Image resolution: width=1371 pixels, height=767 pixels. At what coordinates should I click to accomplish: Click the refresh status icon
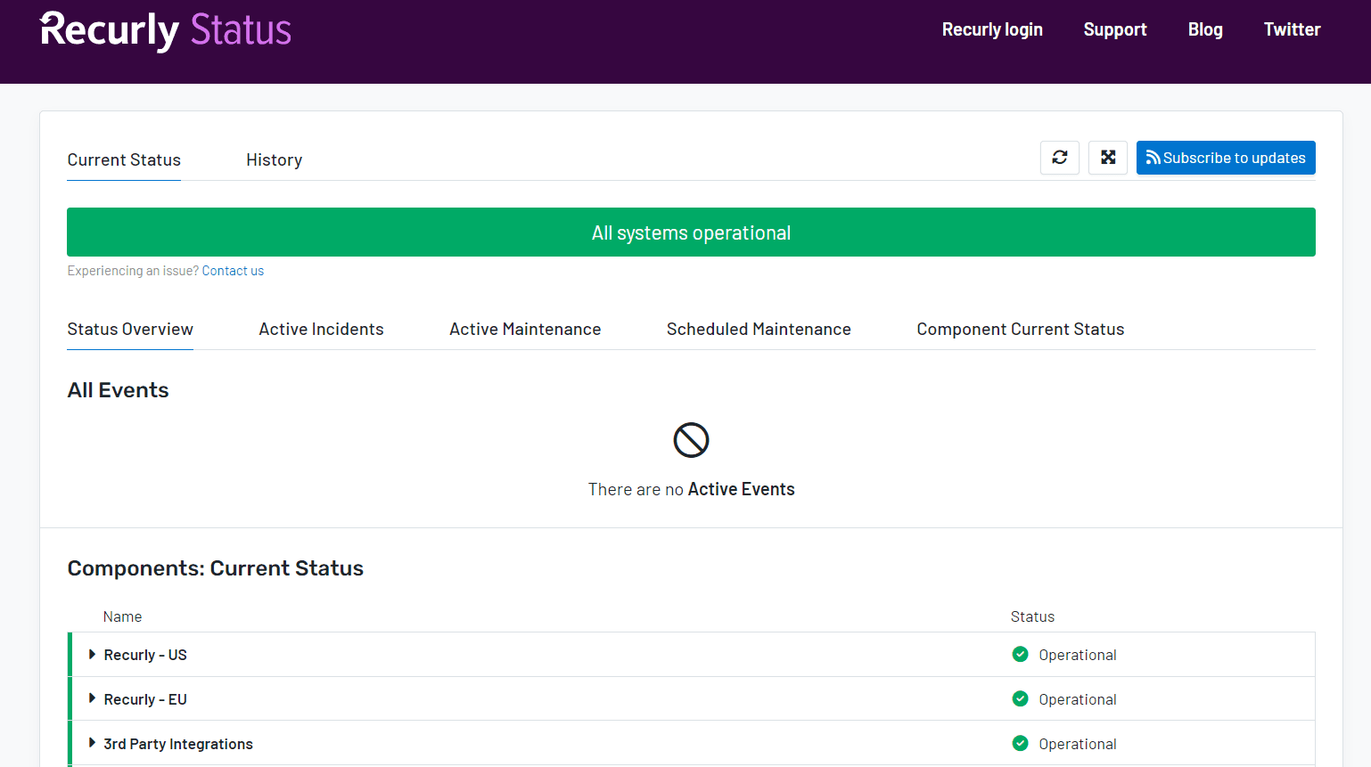(x=1059, y=157)
